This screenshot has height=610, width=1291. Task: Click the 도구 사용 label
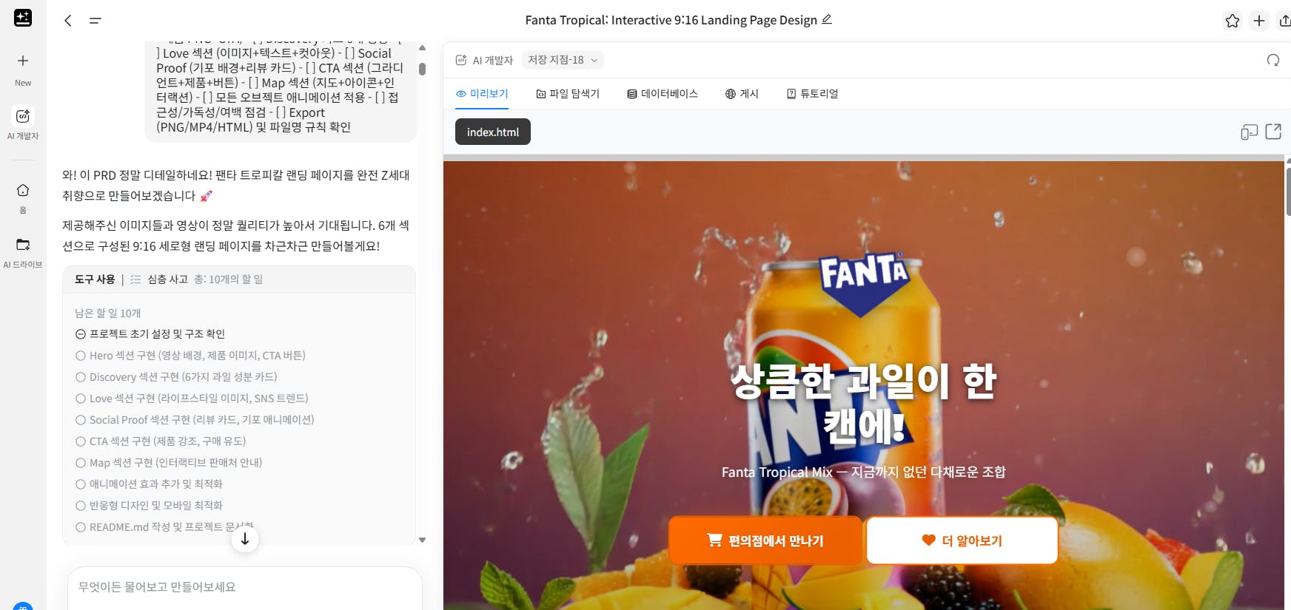95,279
